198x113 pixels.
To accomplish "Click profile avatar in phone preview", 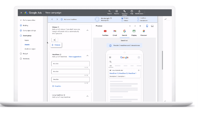I will 139,57.
